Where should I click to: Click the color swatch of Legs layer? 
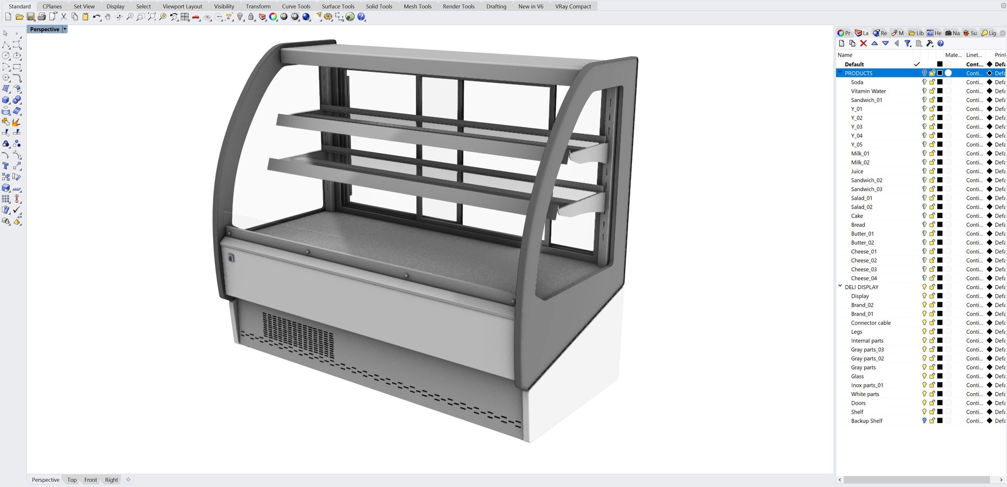[940, 331]
